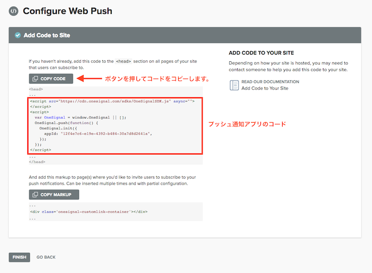Click the copy icon inside COPY MARKUP button
Viewport: 372px width, 273px height.
click(x=35, y=195)
